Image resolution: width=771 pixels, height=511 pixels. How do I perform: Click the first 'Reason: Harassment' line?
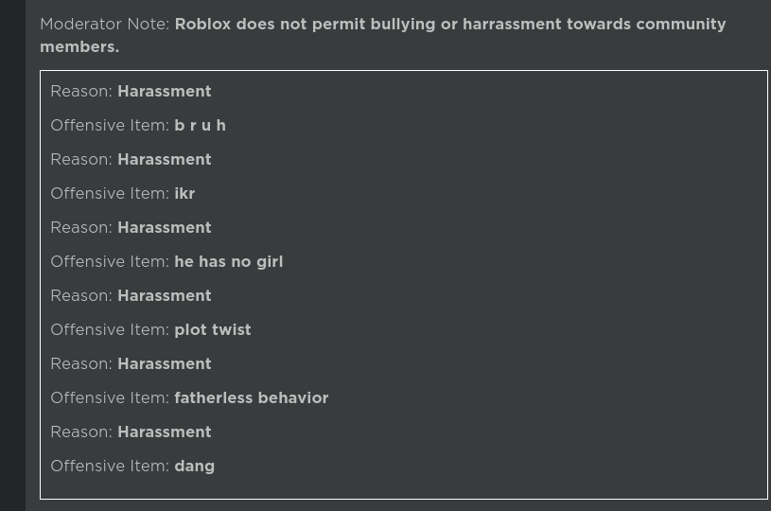[x=131, y=92]
